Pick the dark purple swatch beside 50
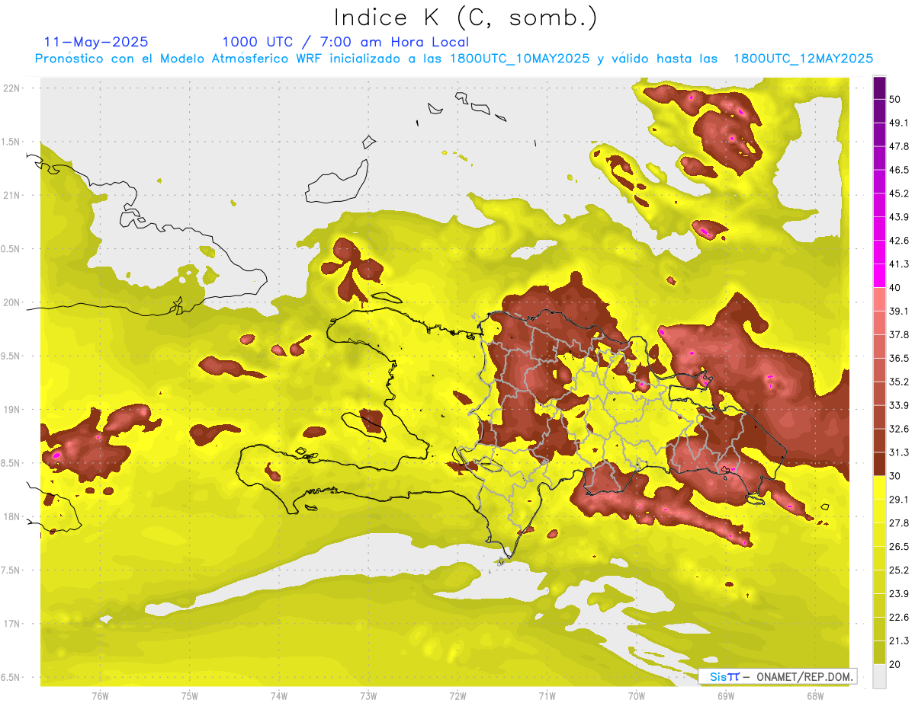Screen dimensions: 915x706 pos(879,88)
